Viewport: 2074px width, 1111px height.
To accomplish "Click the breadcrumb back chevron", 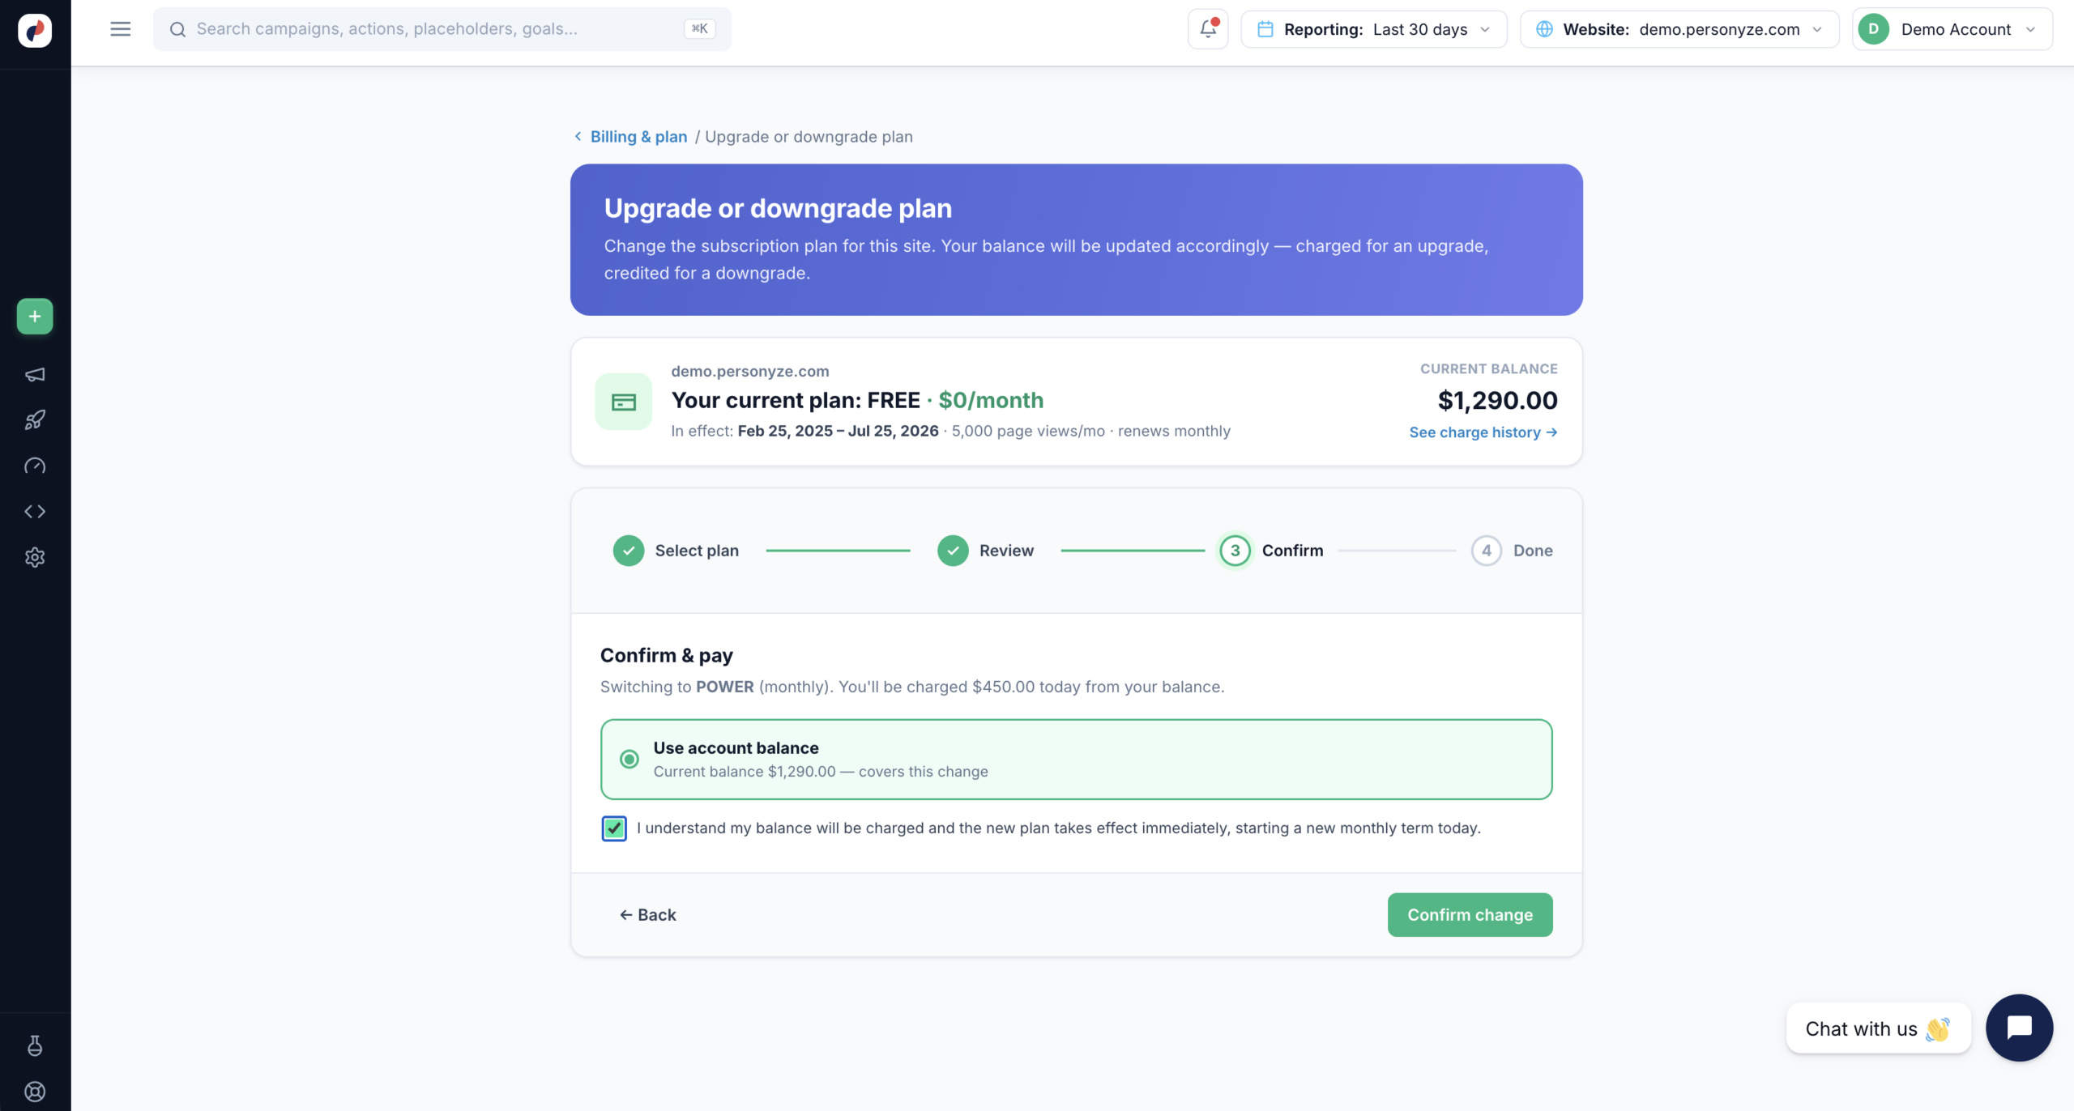I will coord(578,136).
